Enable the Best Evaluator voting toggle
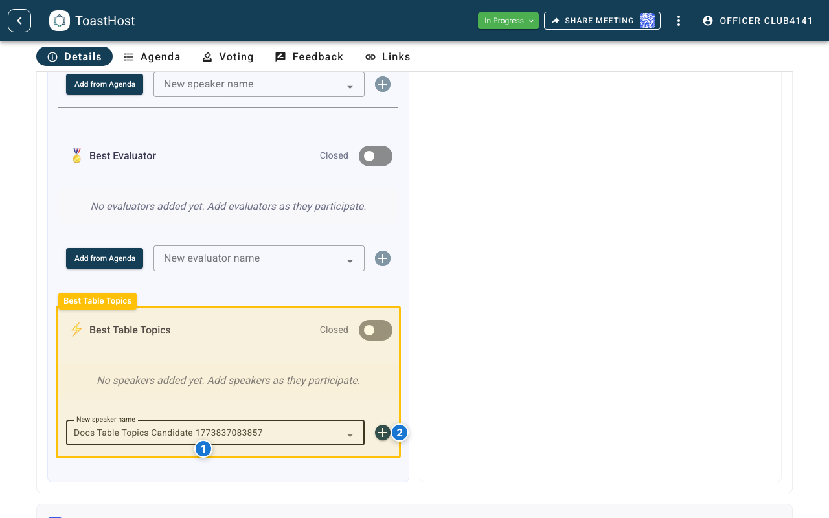 (375, 155)
